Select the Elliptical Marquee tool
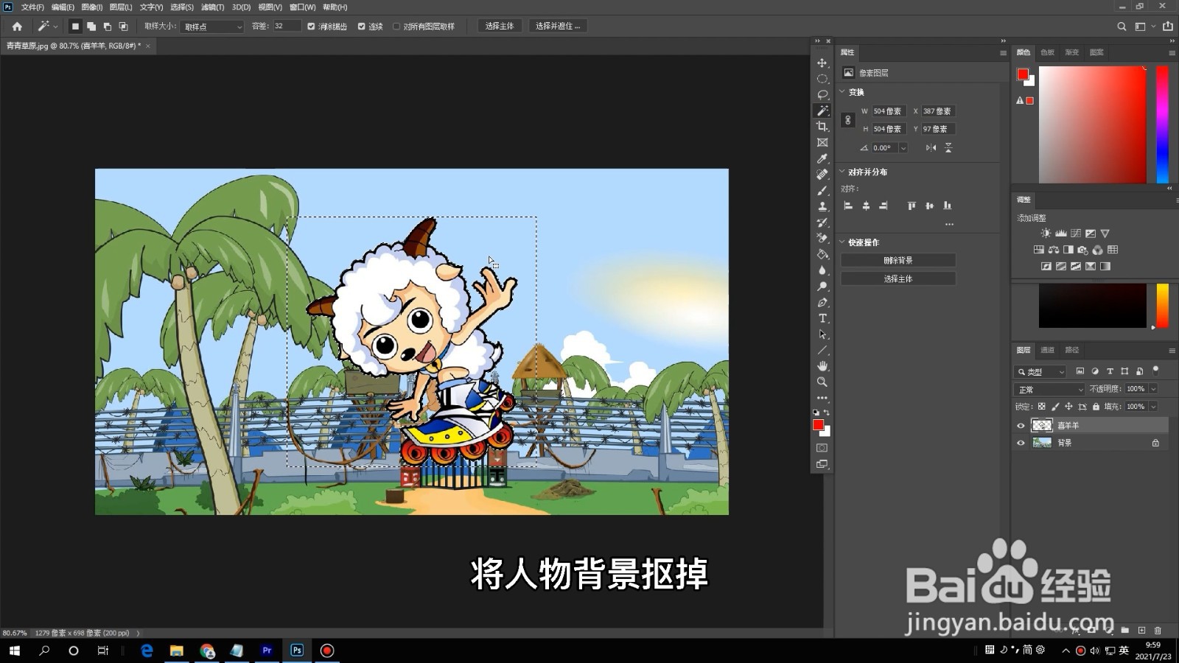Screen dimensions: 1179x663 coord(822,79)
